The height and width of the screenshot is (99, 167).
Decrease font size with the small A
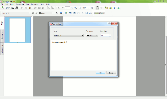(36, 13)
